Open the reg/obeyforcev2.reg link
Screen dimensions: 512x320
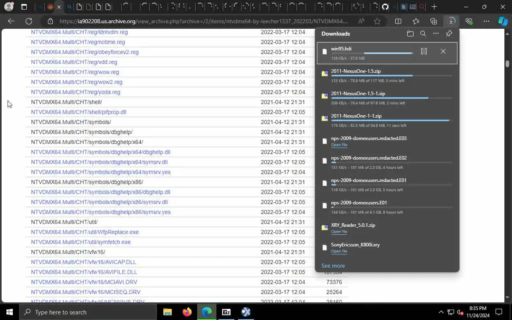(85, 52)
